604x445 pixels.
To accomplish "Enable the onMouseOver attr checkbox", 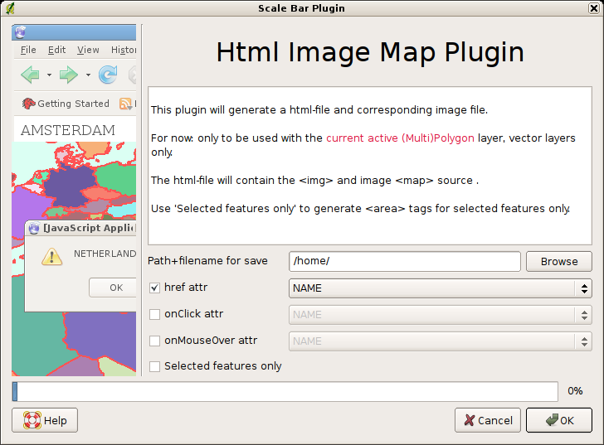I will [x=154, y=341].
